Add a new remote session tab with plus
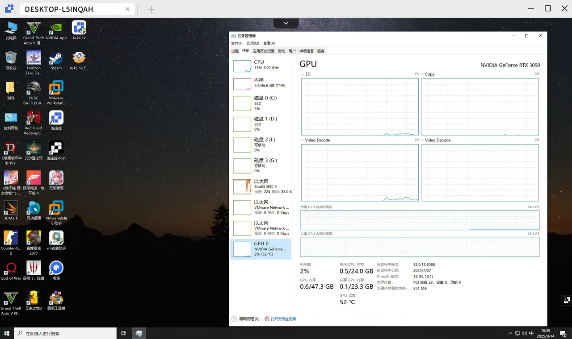 [x=151, y=9]
